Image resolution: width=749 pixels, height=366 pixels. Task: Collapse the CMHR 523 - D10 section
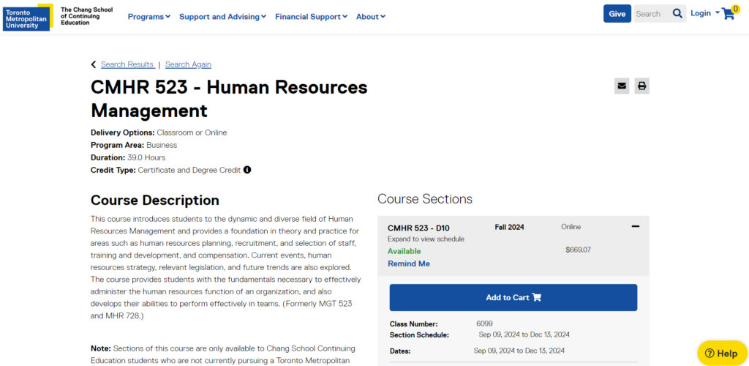[x=636, y=226]
